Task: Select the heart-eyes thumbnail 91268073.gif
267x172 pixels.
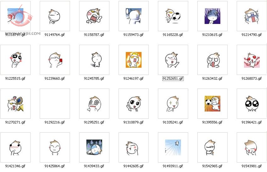Action: 252,60
